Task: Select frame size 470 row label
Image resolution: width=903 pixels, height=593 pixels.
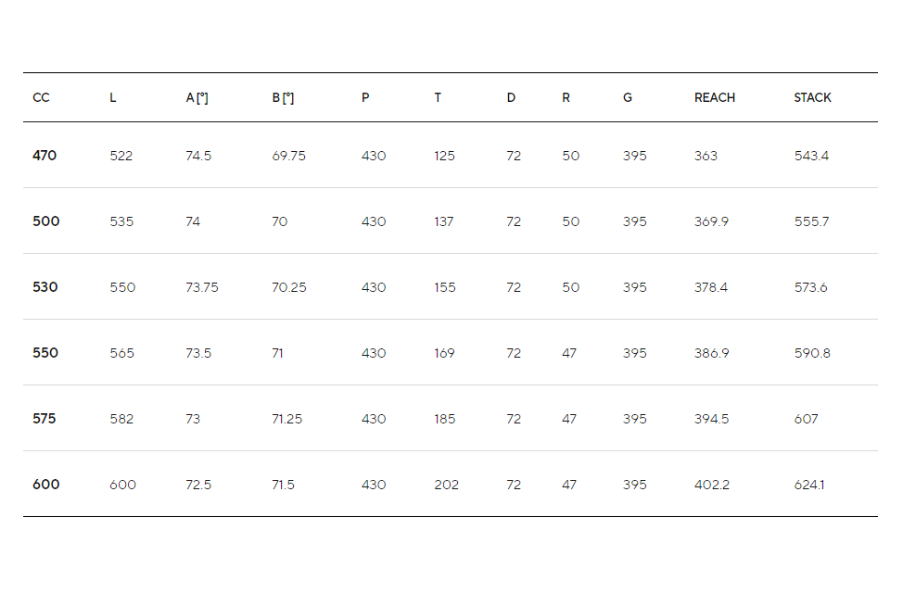Action: pos(45,156)
